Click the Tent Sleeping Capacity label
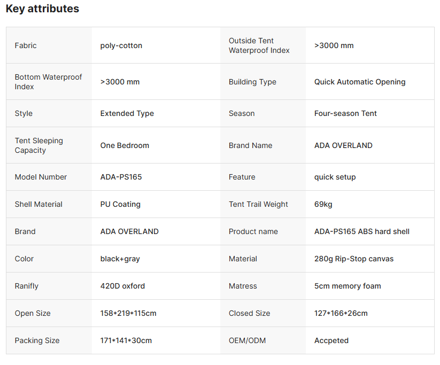Viewport: 440px width, 365px height. [x=39, y=145]
